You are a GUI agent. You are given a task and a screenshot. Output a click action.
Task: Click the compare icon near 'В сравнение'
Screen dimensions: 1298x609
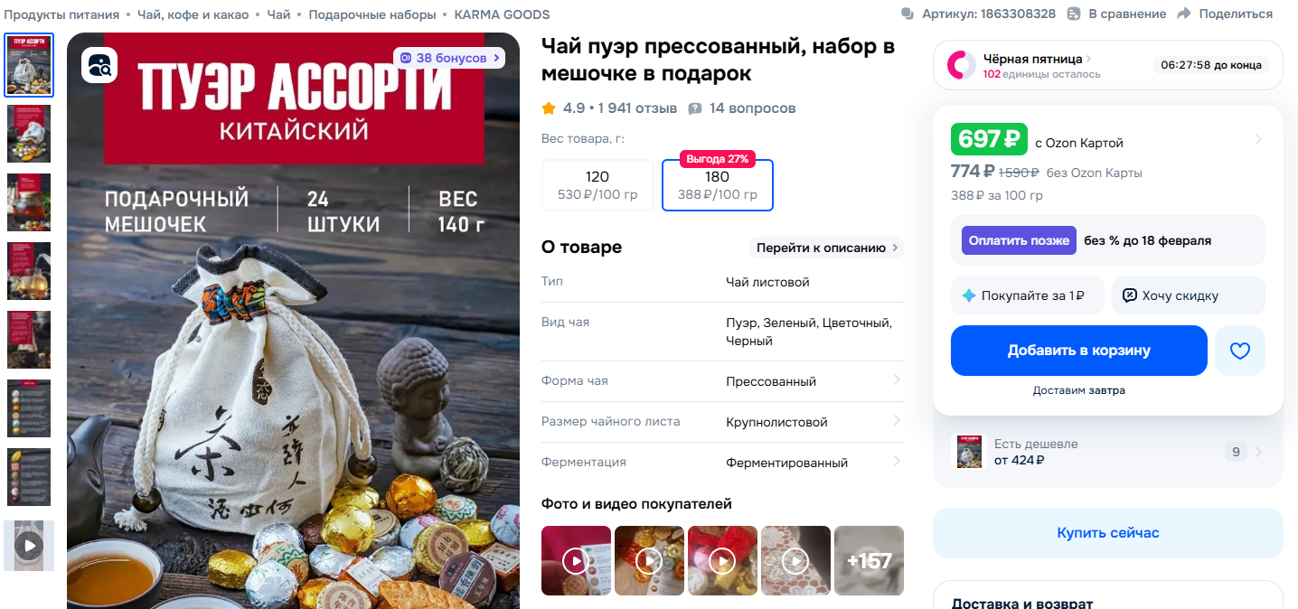tap(1074, 14)
